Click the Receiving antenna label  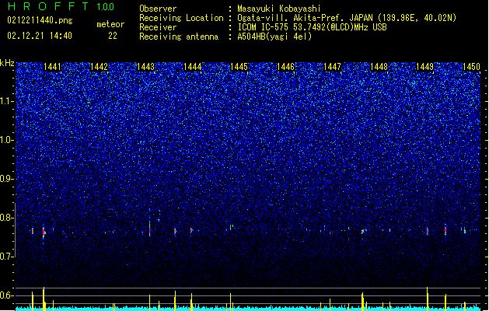tap(179, 37)
